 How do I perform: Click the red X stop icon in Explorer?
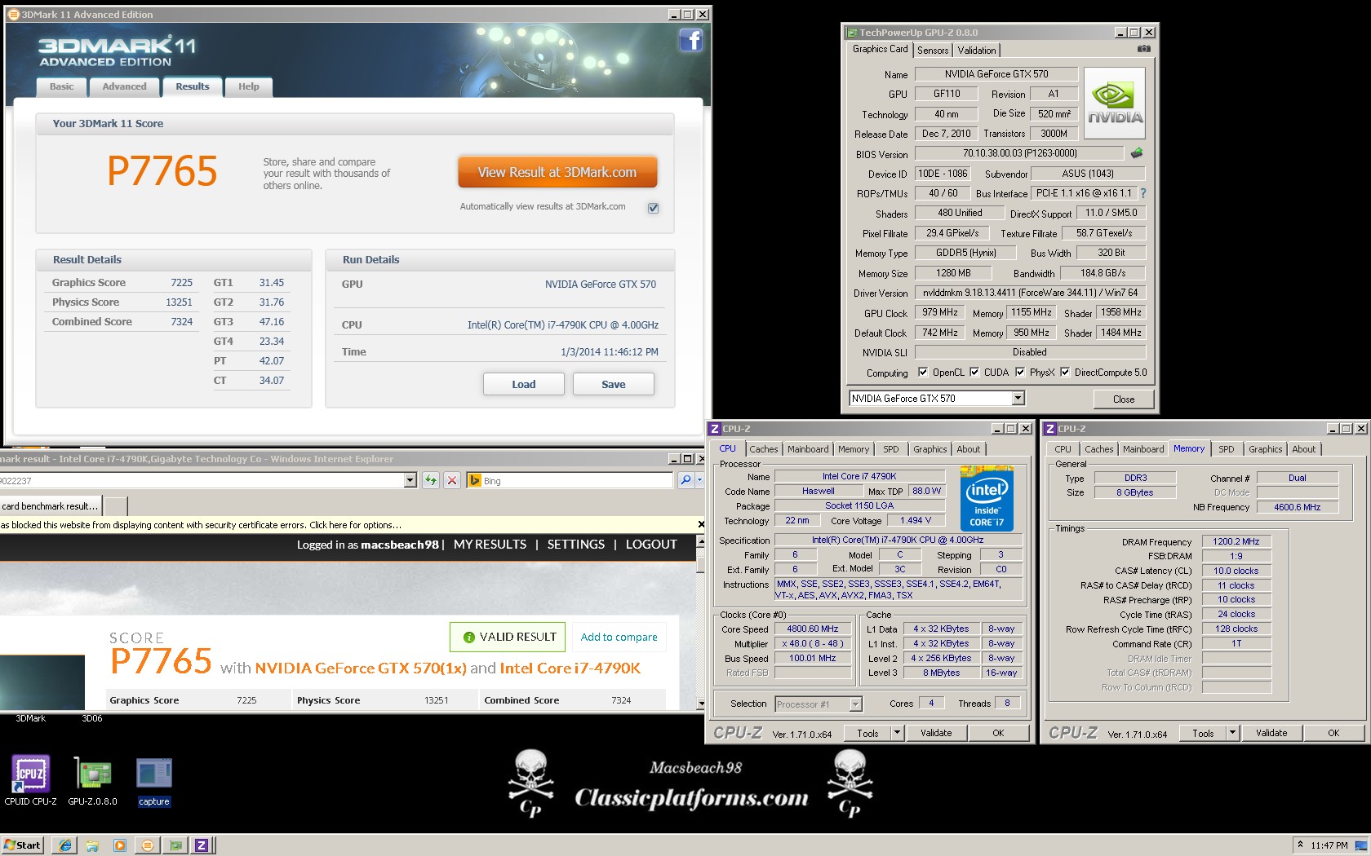[x=451, y=480]
